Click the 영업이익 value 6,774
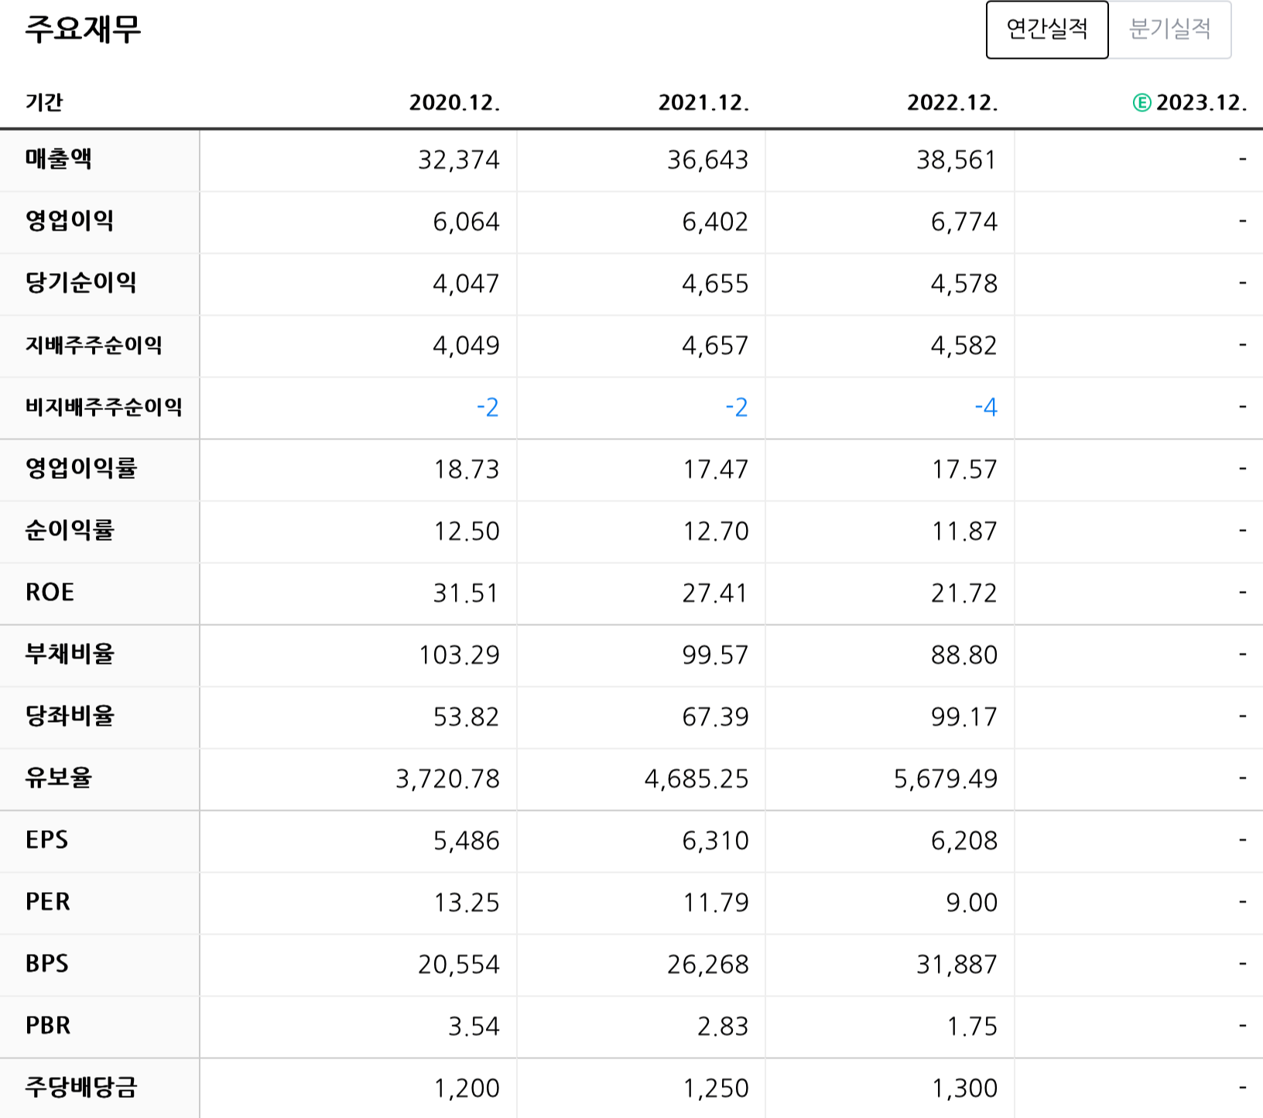 click(965, 222)
